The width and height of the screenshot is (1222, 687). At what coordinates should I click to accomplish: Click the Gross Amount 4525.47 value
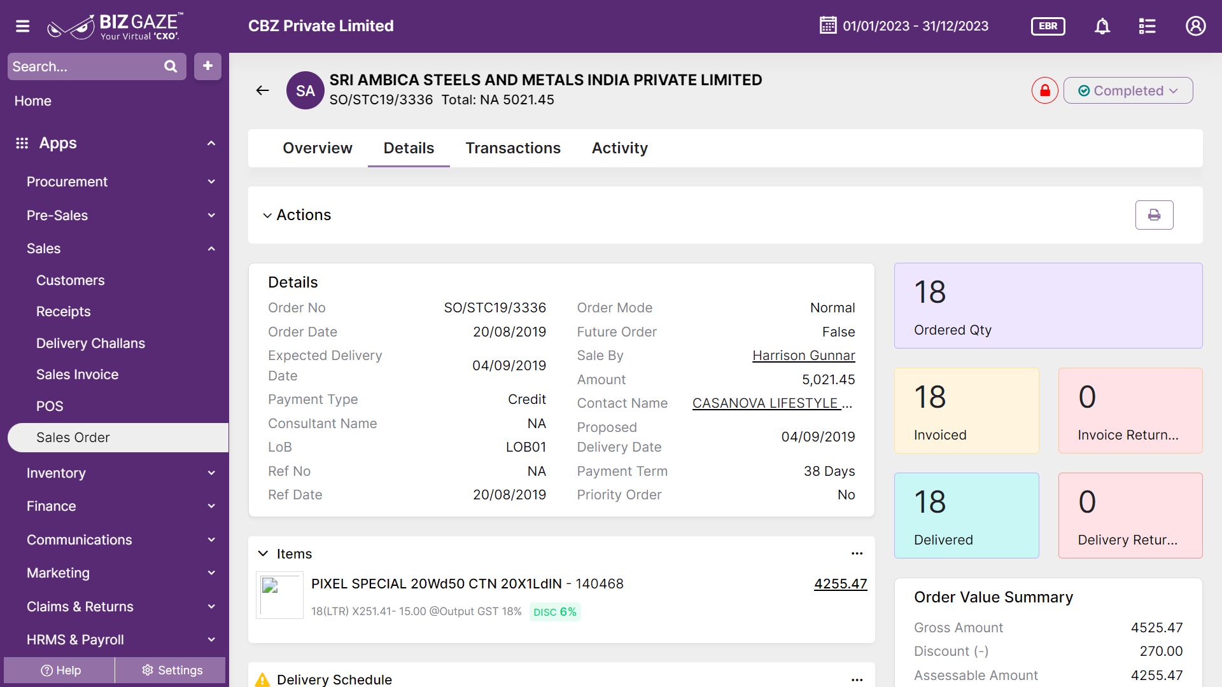point(1156,628)
